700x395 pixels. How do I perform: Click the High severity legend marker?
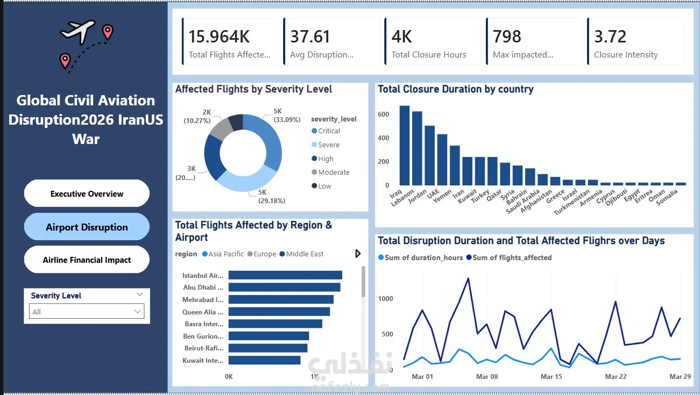coord(314,159)
